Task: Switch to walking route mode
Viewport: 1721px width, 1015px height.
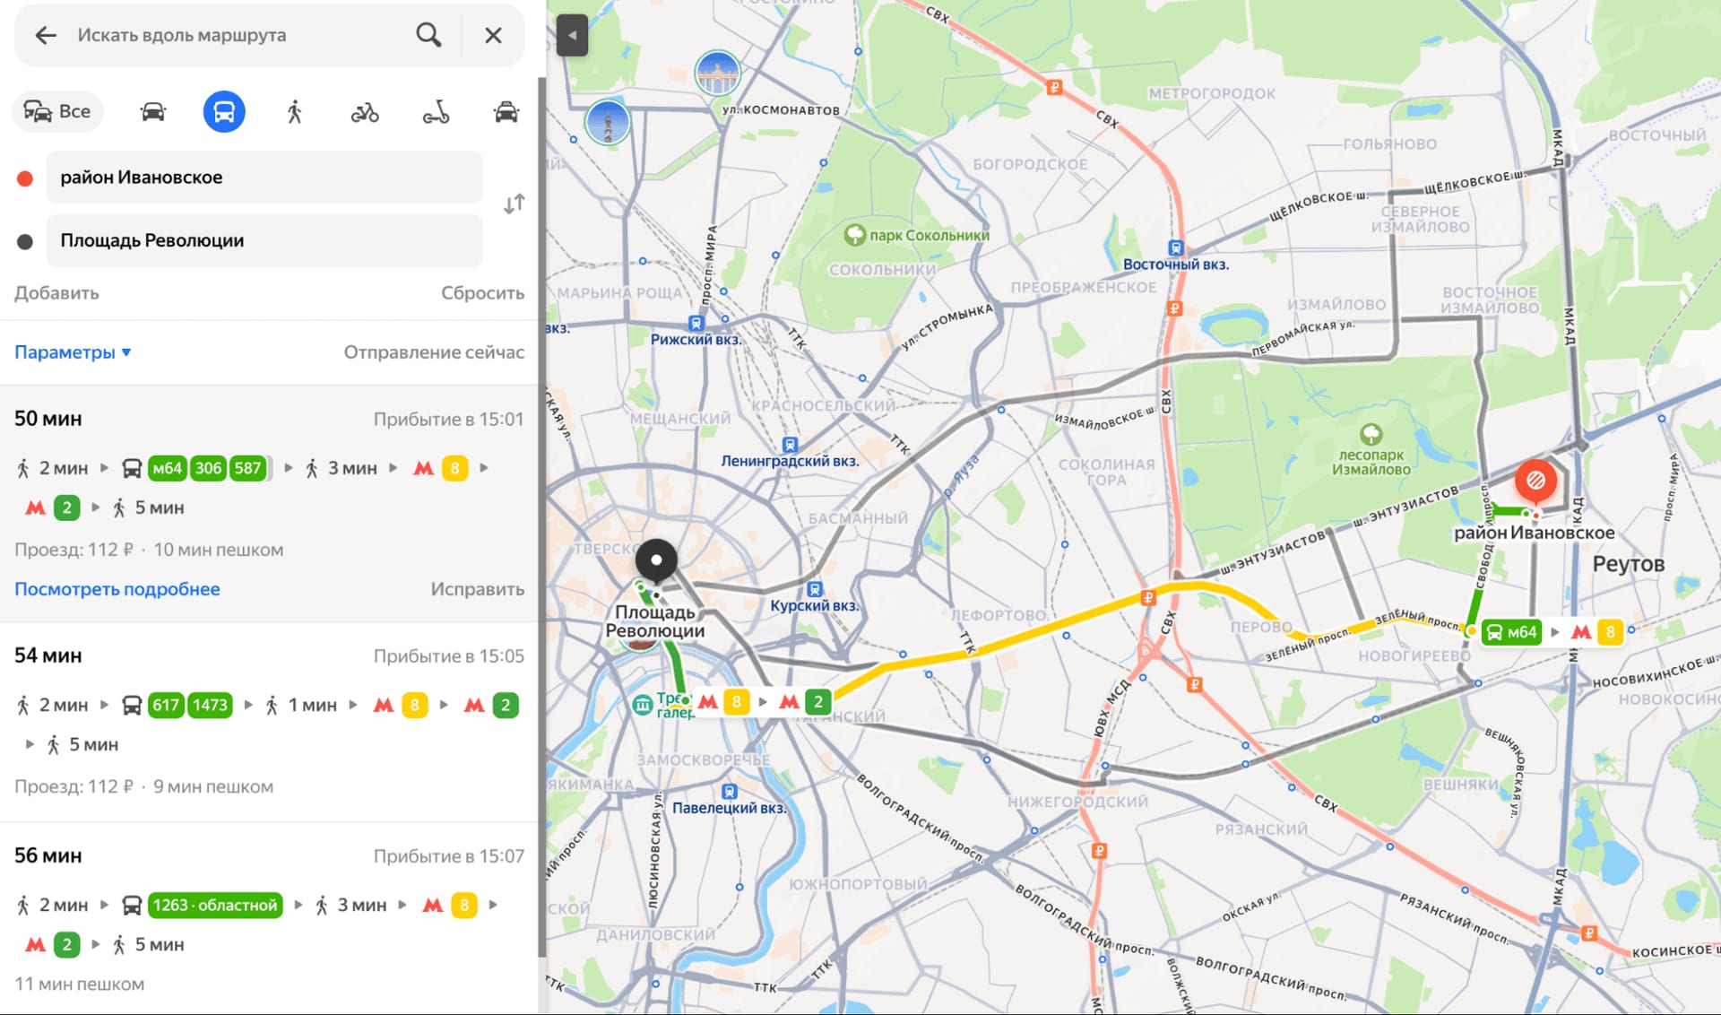Action: [295, 112]
